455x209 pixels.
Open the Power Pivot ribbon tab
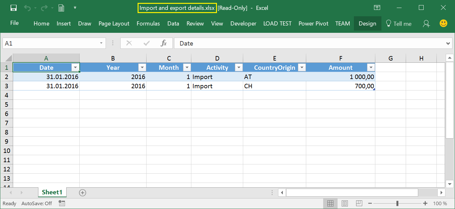[314, 24]
